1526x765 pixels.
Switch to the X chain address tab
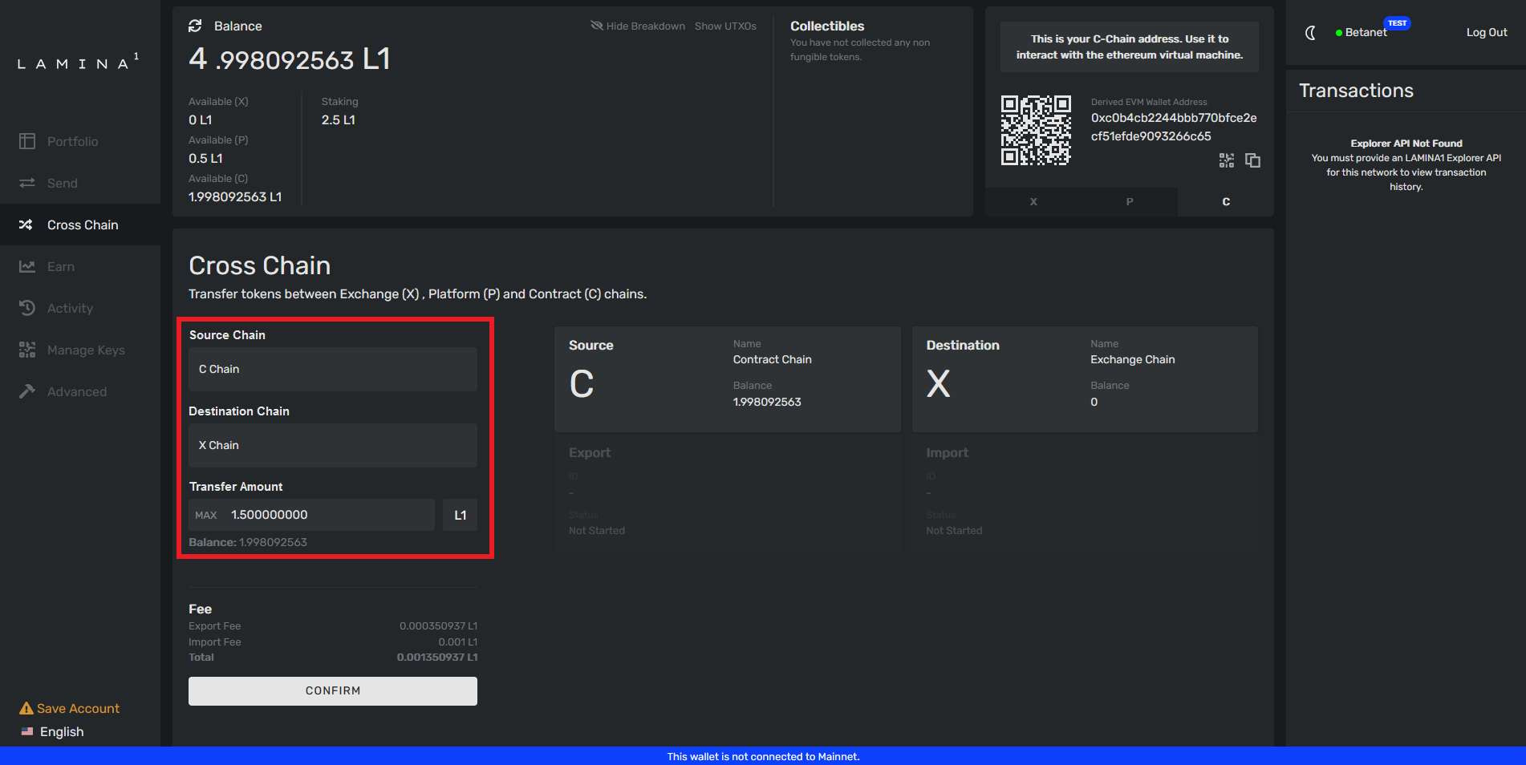click(x=1033, y=202)
